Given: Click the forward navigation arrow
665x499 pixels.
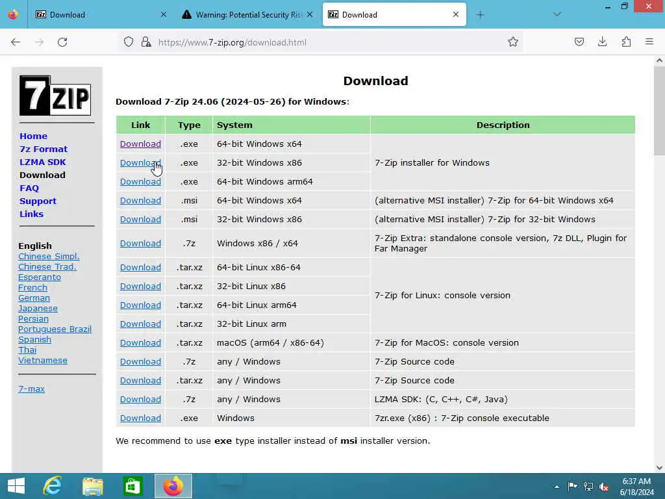Looking at the screenshot, I should tap(39, 42).
